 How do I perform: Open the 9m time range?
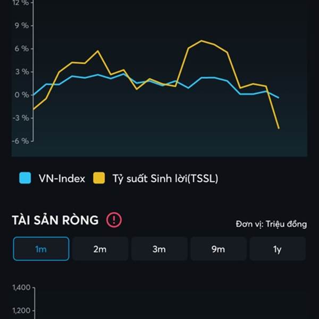click(218, 249)
